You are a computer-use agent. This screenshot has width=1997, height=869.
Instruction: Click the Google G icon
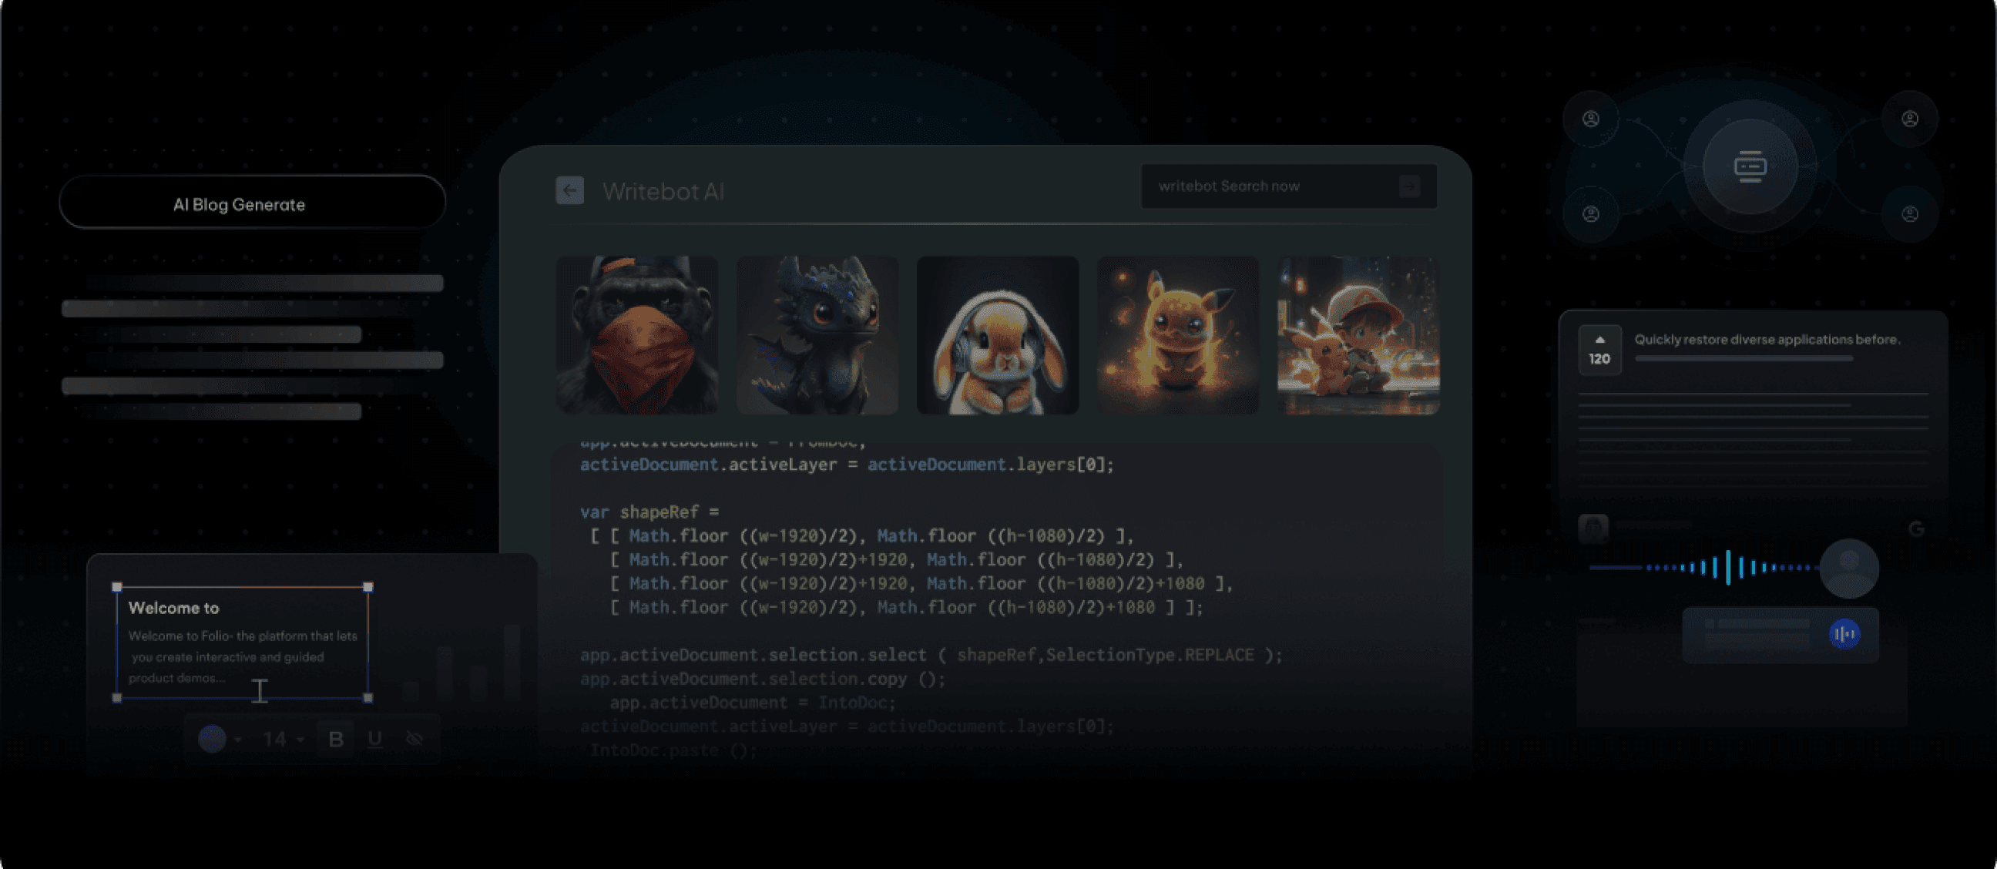[x=1916, y=528]
